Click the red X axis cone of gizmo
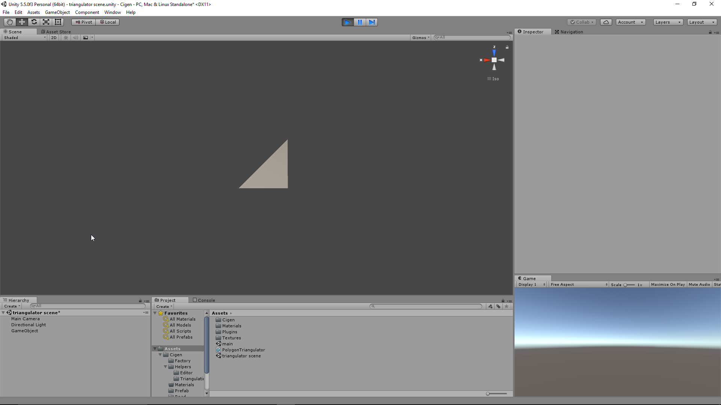This screenshot has width=721, height=405. click(487, 60)
